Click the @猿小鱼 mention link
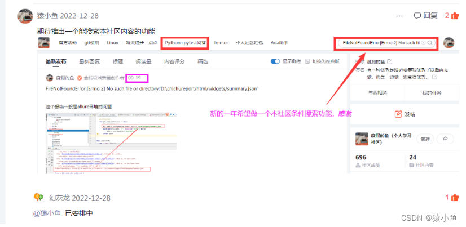Screen dimensions: 466x227 [47, 213]
